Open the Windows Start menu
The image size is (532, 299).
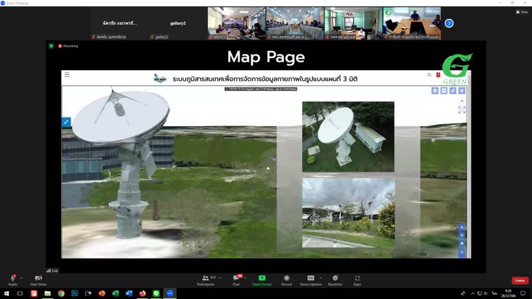pos(7,293)
